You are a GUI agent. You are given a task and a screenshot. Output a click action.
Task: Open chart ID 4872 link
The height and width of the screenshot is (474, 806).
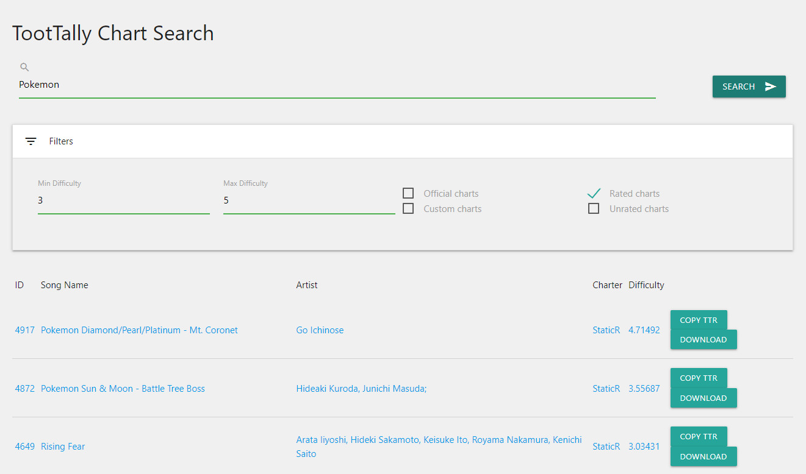pos(25,389)
